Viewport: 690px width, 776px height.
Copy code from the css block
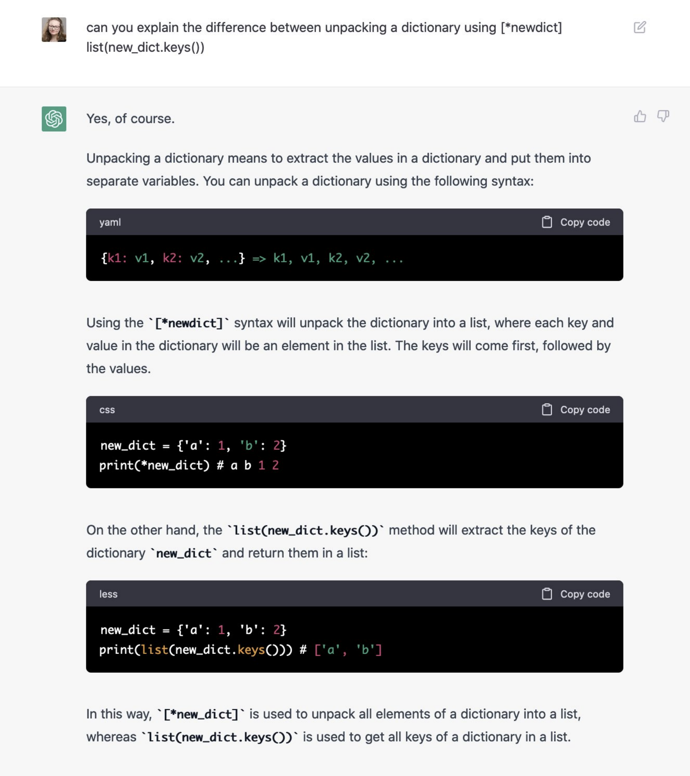pos(576,409)
